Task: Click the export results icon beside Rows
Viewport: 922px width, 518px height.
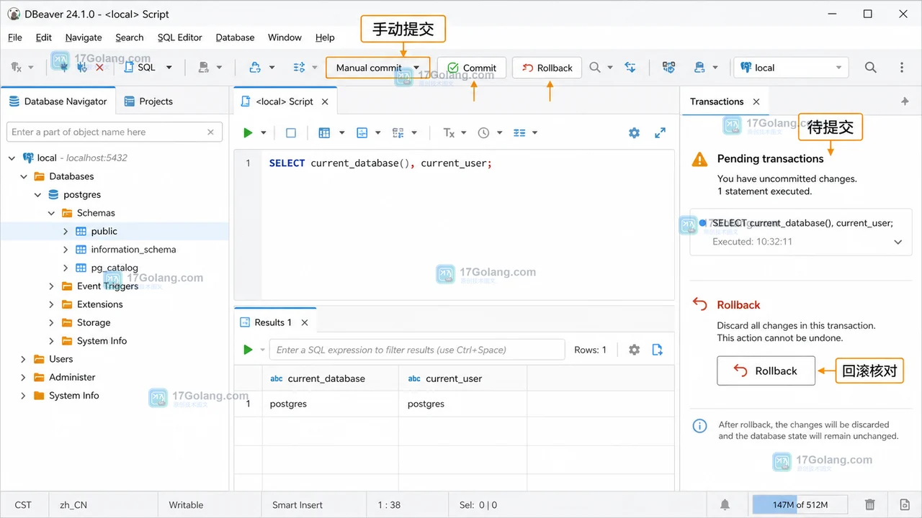Action: point(657,350)
